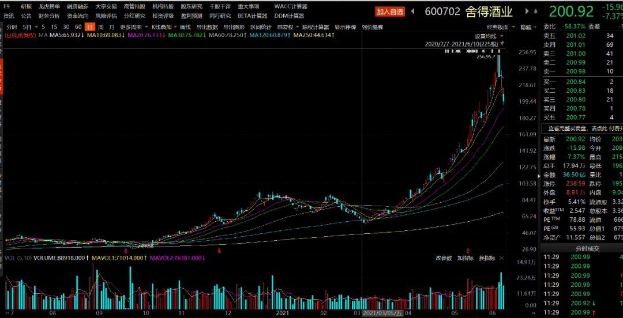Click the pink marker near May
The height and width of the screenshot is (318, 623).
pos(468,251)
